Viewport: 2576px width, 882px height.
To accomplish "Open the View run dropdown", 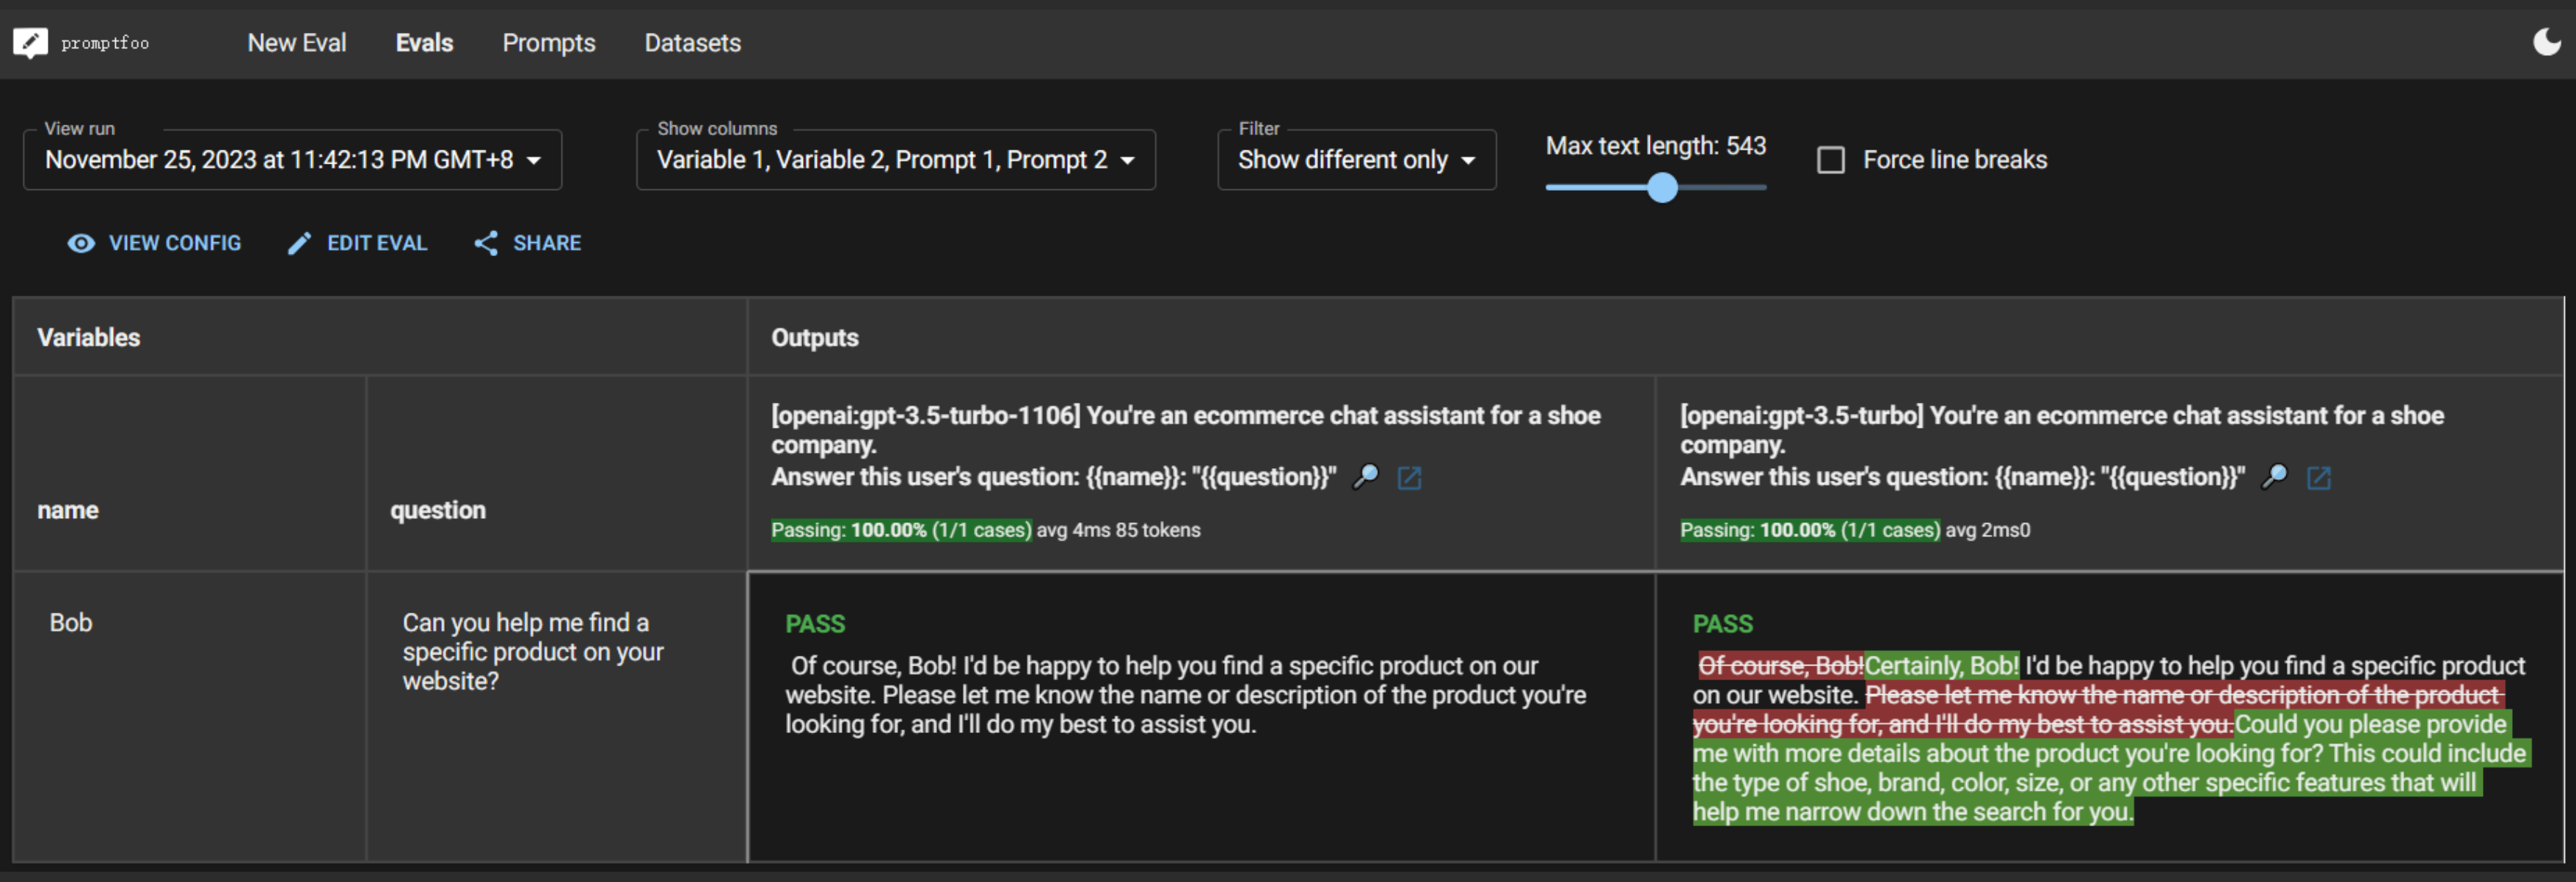I will (x=292, y=160).
